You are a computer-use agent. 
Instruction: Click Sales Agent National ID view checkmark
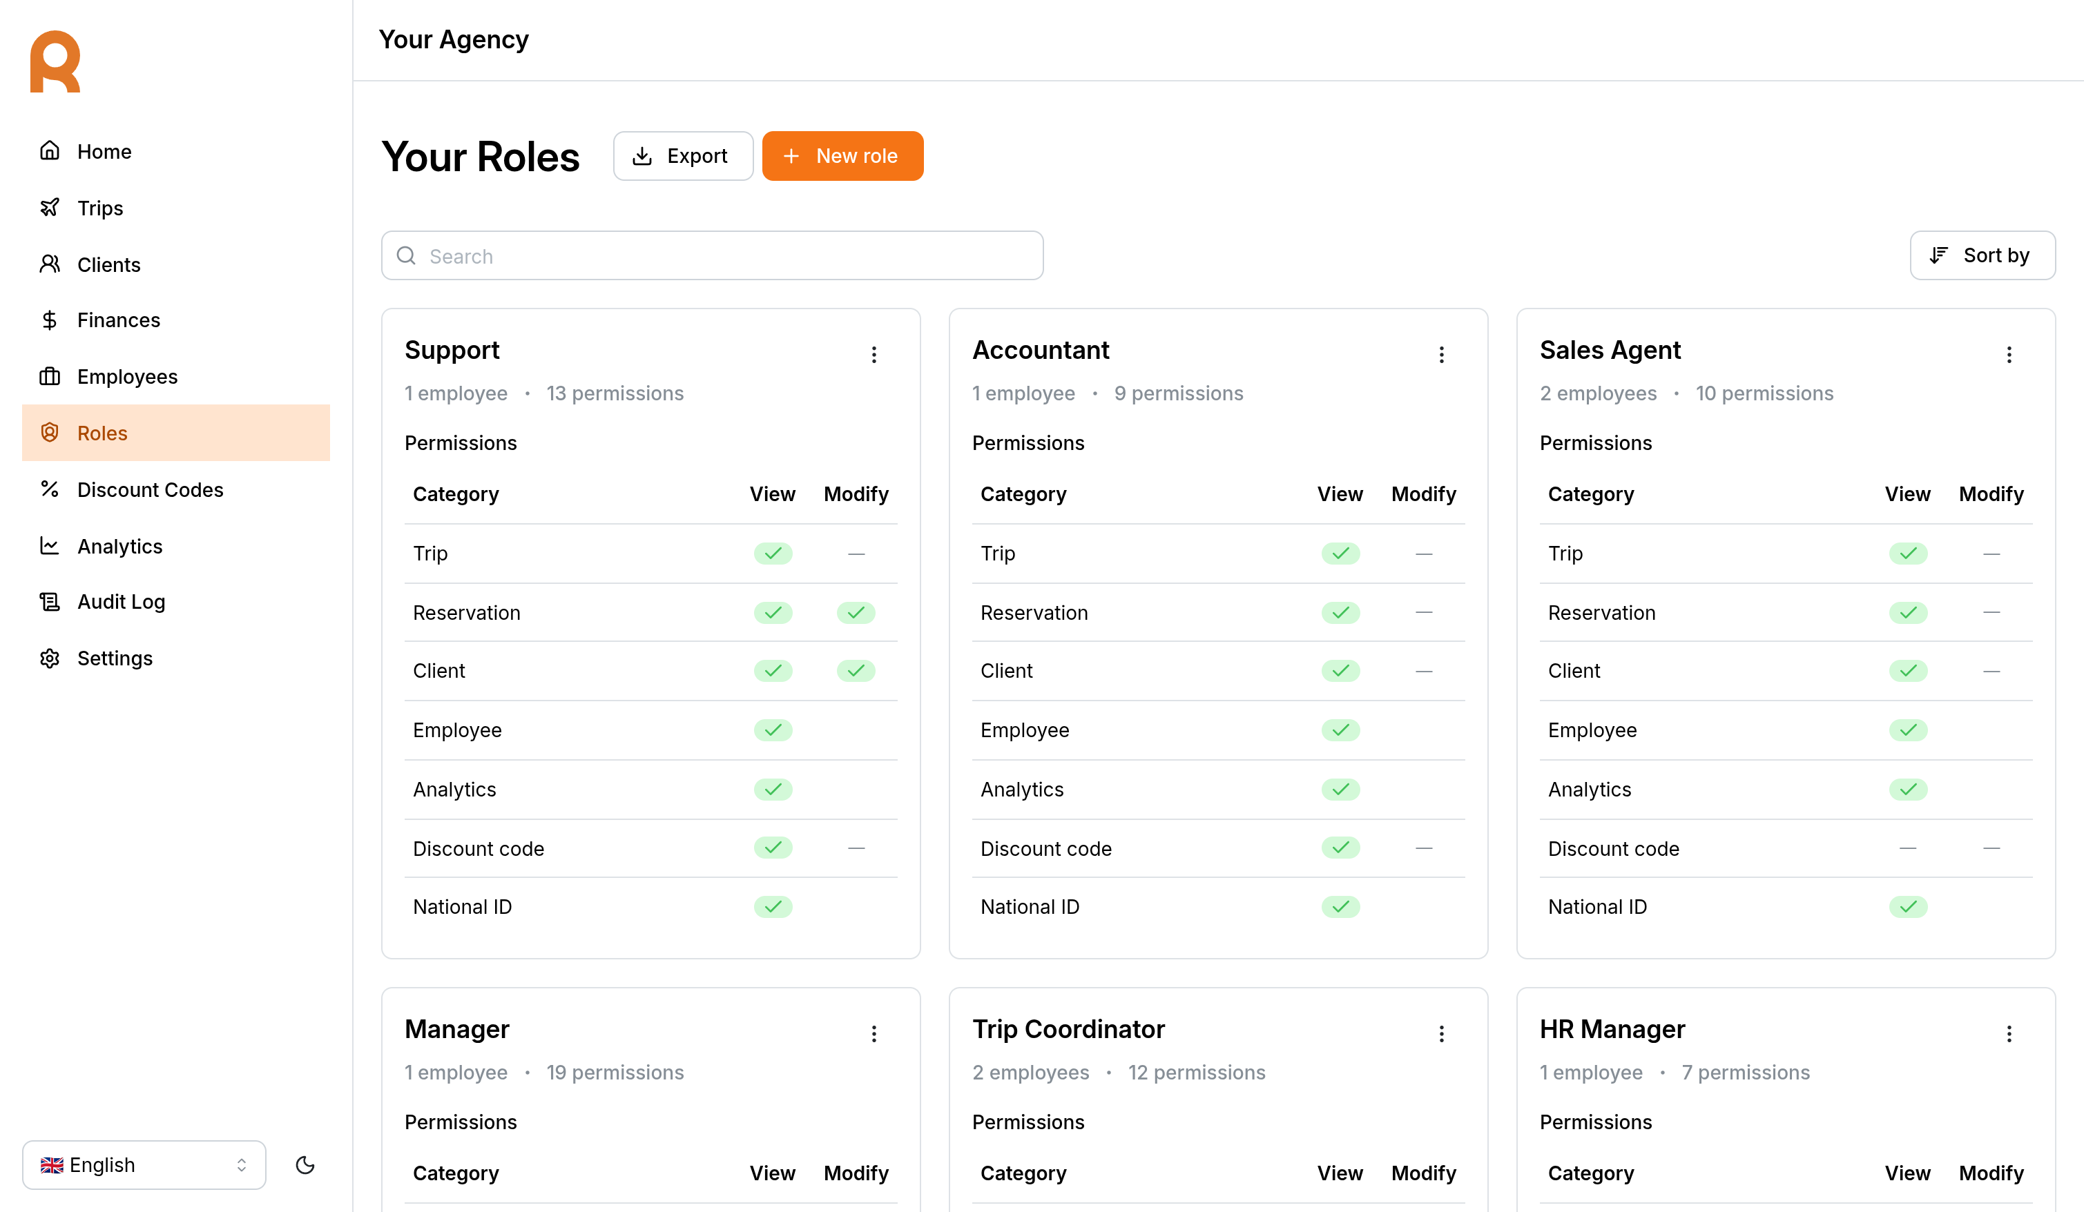(1908, 907)
